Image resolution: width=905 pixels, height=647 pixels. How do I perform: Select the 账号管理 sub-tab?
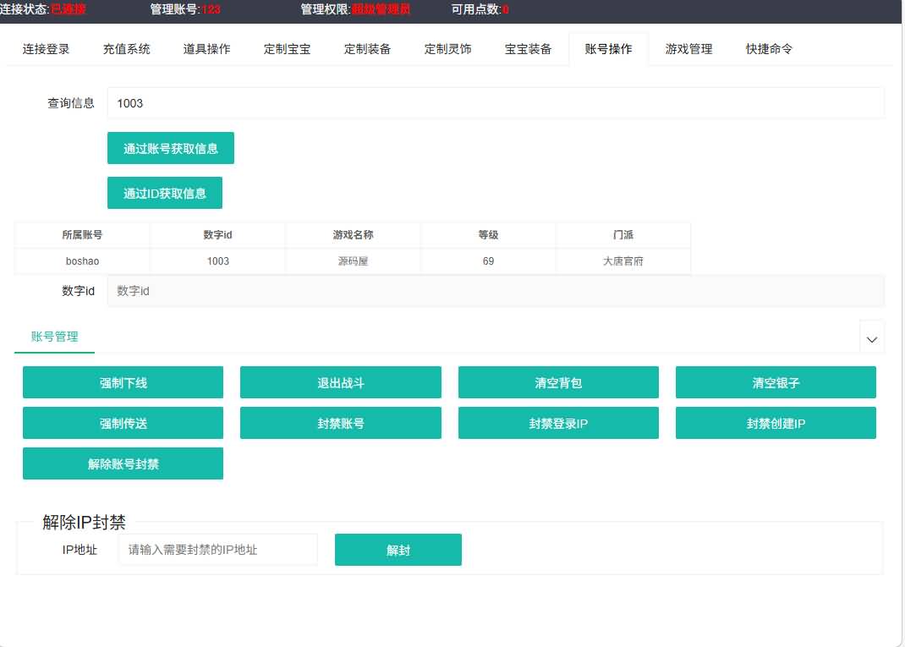(55, 337)
